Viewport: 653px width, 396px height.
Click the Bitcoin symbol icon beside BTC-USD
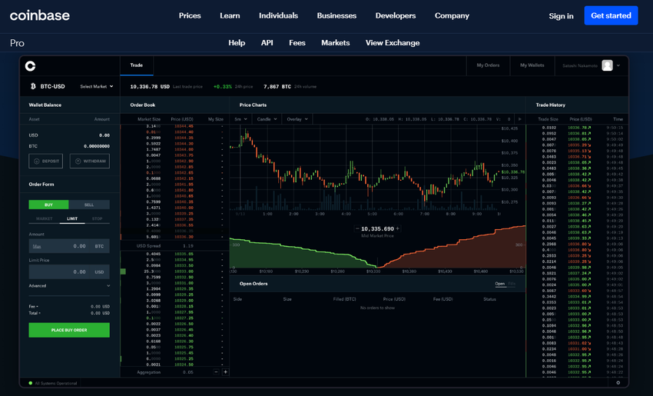33,86
